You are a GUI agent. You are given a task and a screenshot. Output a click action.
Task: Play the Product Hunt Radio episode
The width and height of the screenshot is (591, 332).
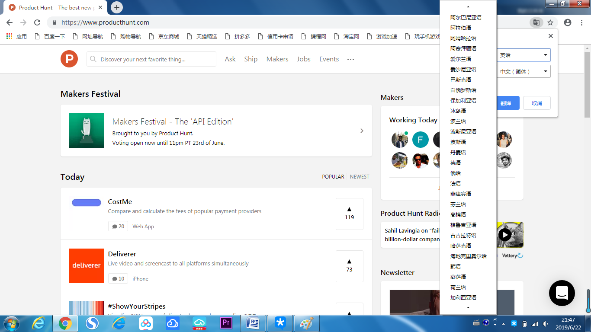504,235
